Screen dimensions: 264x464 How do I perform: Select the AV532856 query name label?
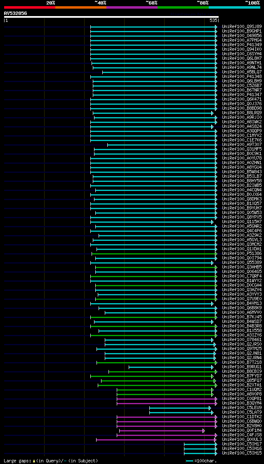coord(15,13)
